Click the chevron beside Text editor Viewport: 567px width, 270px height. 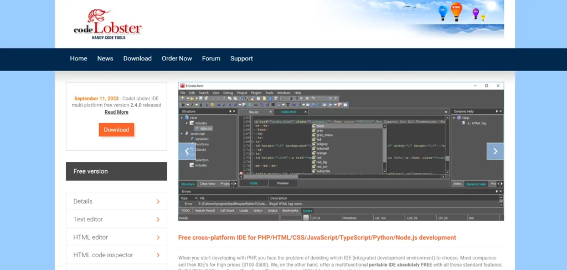tap(158, 220)
